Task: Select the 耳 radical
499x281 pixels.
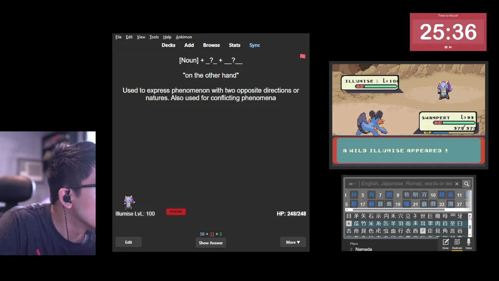Action: [423, 223]
